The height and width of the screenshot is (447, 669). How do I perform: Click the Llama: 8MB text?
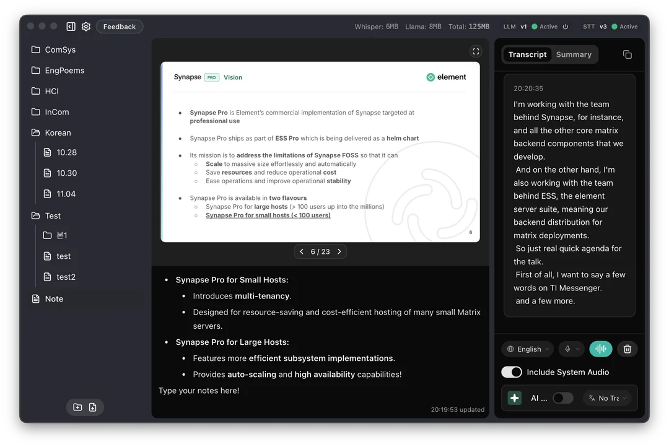tap(423, 27)
